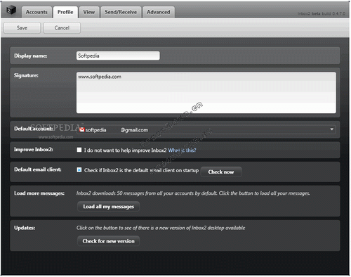Open the What is this? link
The width and height of the screenshot is (351, 277).
182,150
